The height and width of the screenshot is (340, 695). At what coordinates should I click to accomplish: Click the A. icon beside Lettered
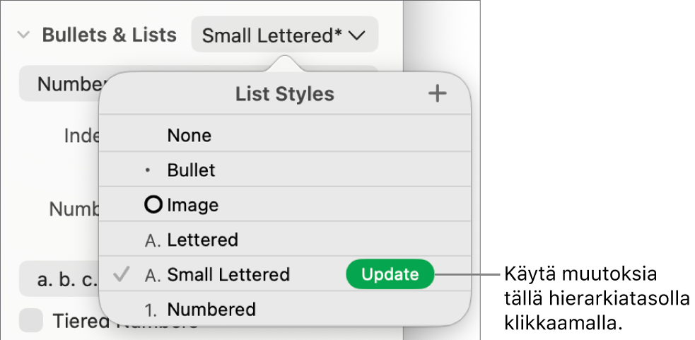point(153,240)
